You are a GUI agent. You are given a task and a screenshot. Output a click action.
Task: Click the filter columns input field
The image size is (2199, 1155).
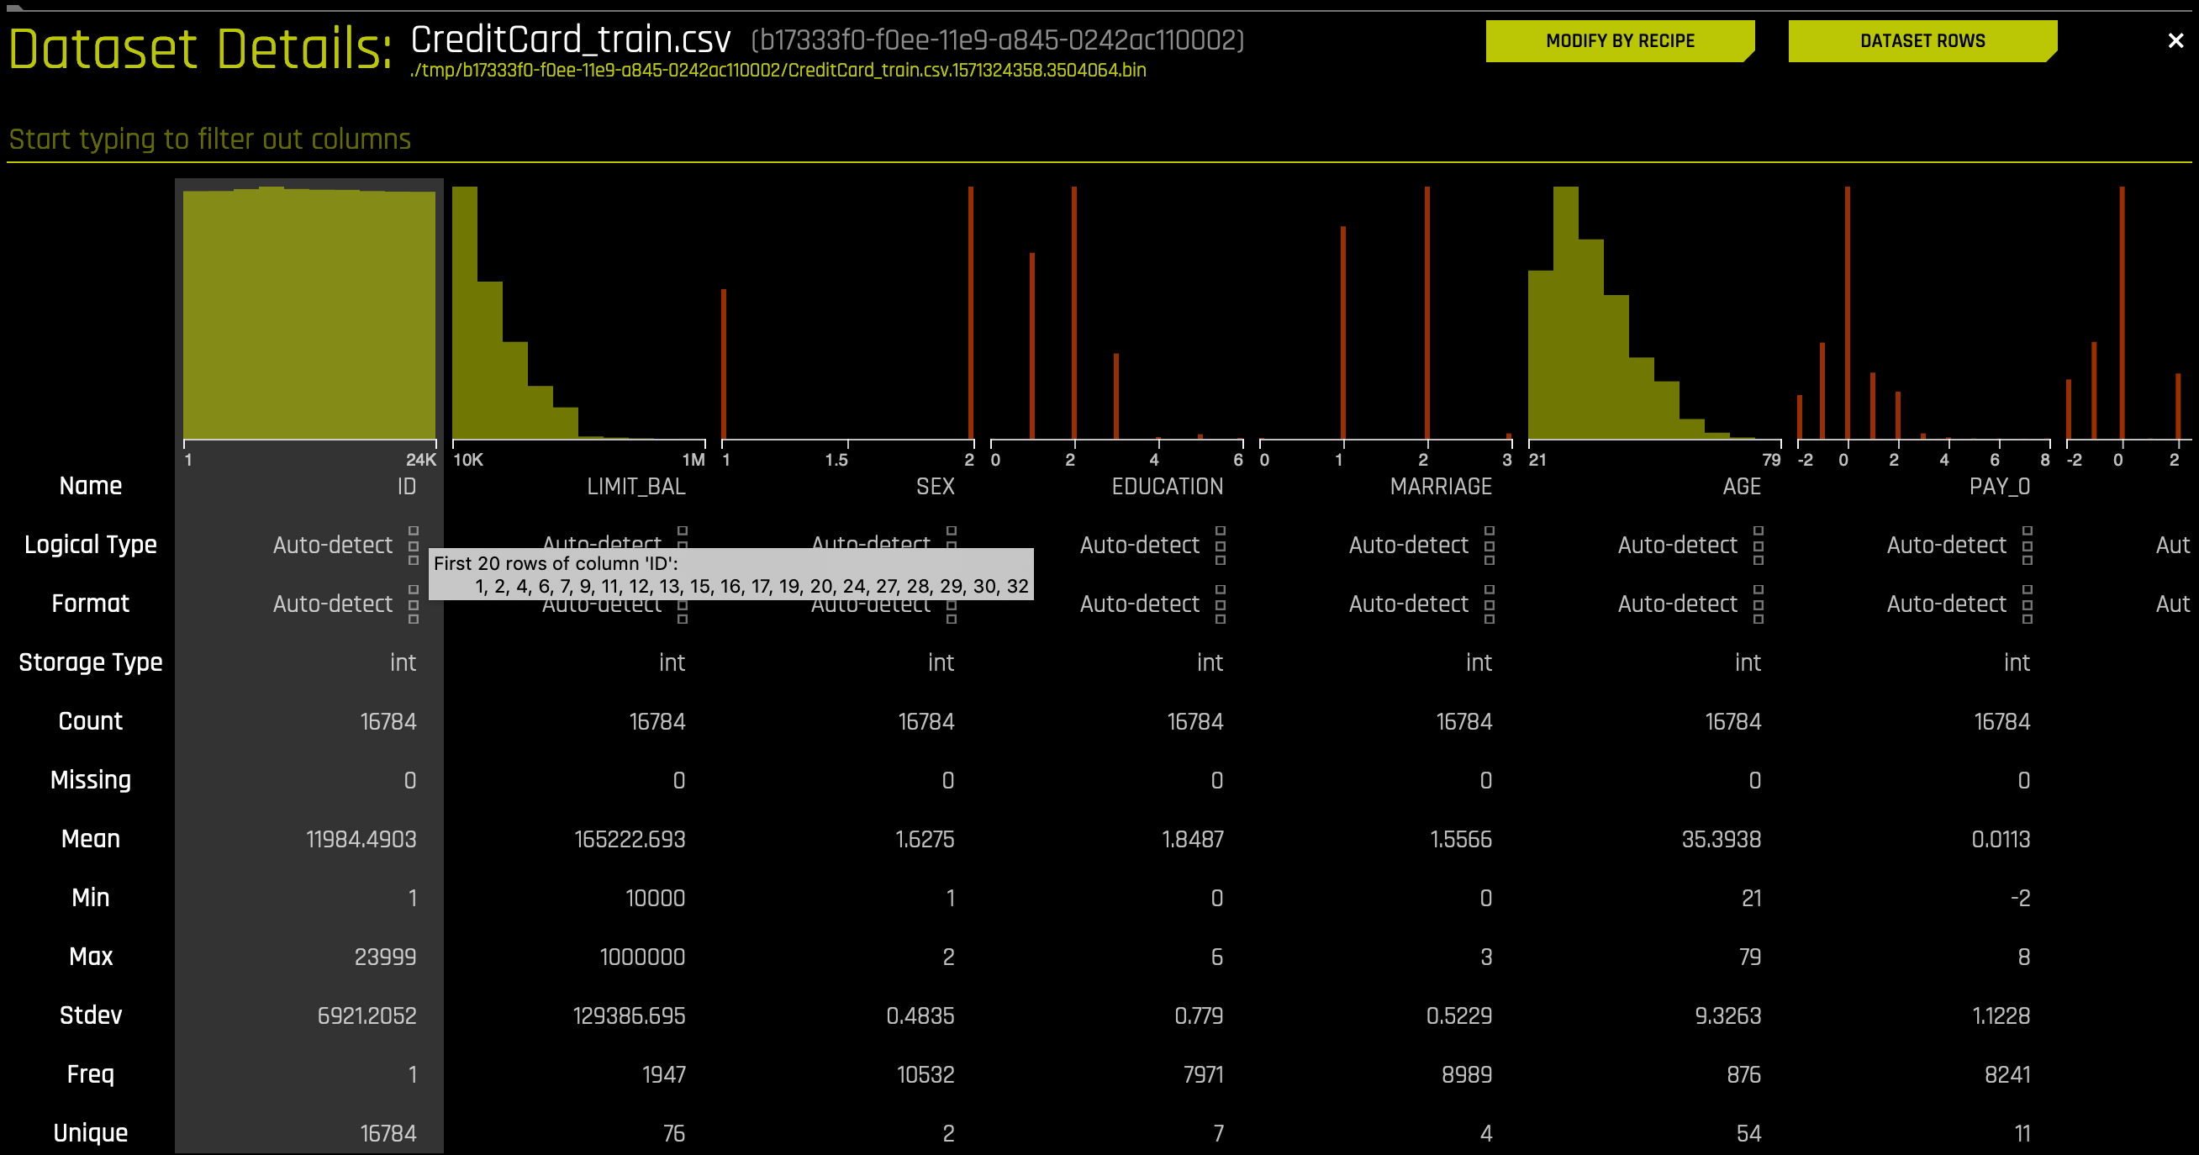click(x=1099, y=138)
